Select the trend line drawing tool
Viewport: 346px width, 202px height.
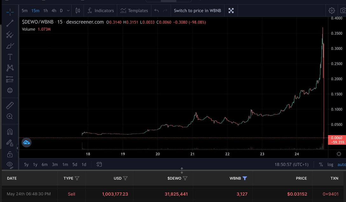10,23
